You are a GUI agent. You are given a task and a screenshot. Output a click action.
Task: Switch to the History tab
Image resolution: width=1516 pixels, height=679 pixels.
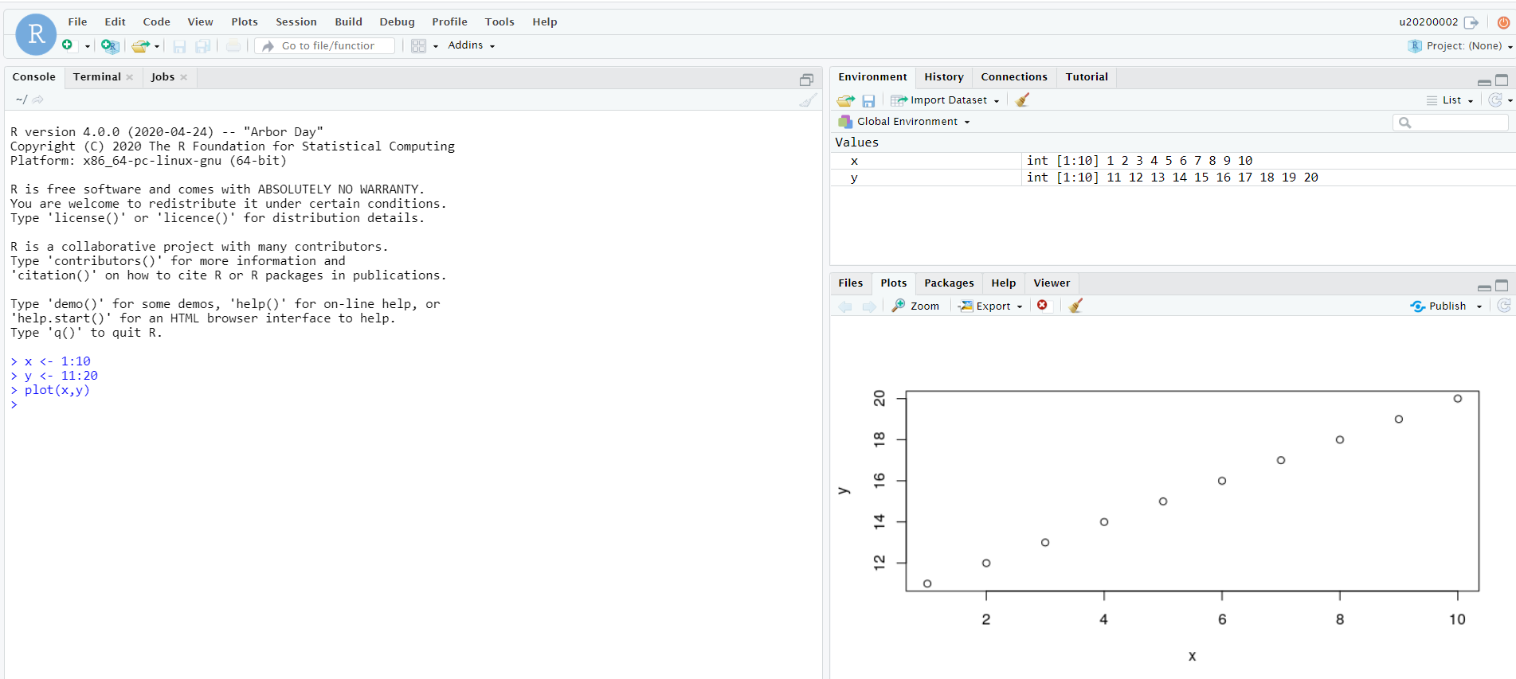pos(944,77)
